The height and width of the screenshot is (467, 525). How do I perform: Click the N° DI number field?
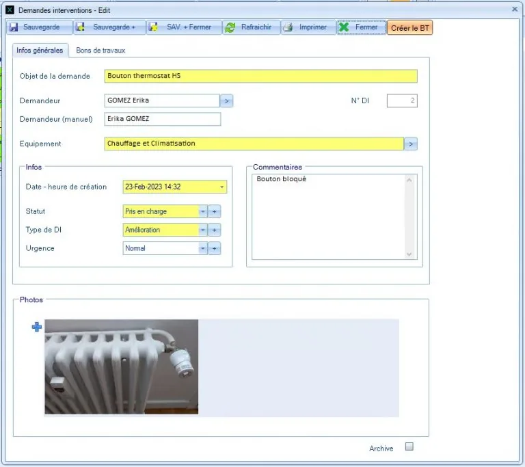pyautogui.click(x=402, y=101)
